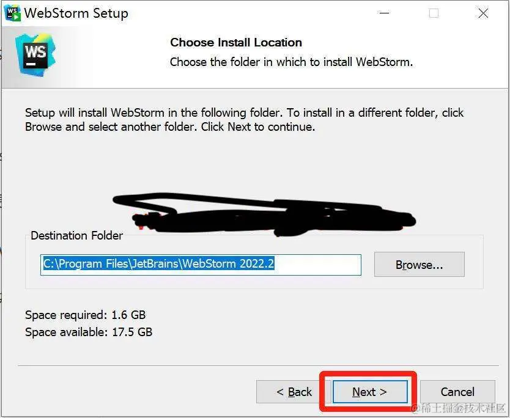Click the 'Destination Folder' group label
Image resolution: width=510 pixels, height=418 pixels.
click(77, 235)
